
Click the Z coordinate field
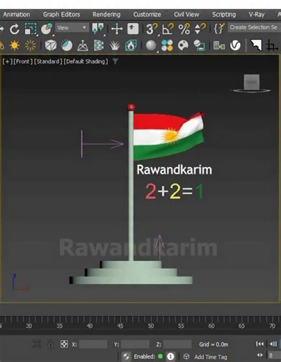(x=177, y=344)
